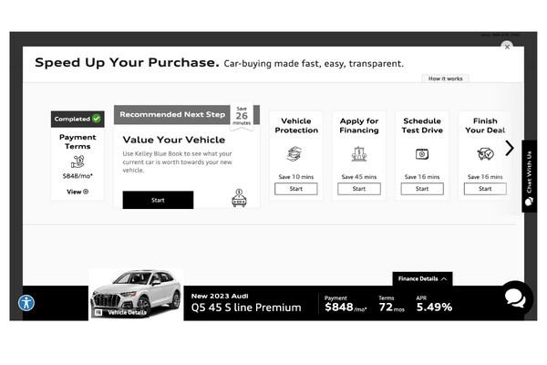Click the Vehicle Protection hands icon
Viewport: 547px width, 365px height.
(x=295, y=153)
